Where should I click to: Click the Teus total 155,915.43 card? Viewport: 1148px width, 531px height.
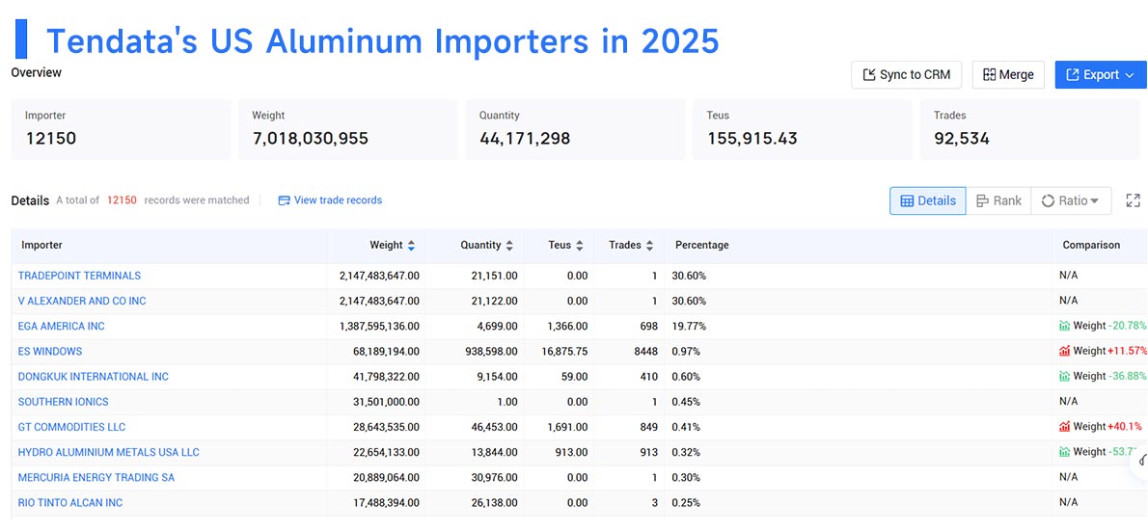[803, 129]
